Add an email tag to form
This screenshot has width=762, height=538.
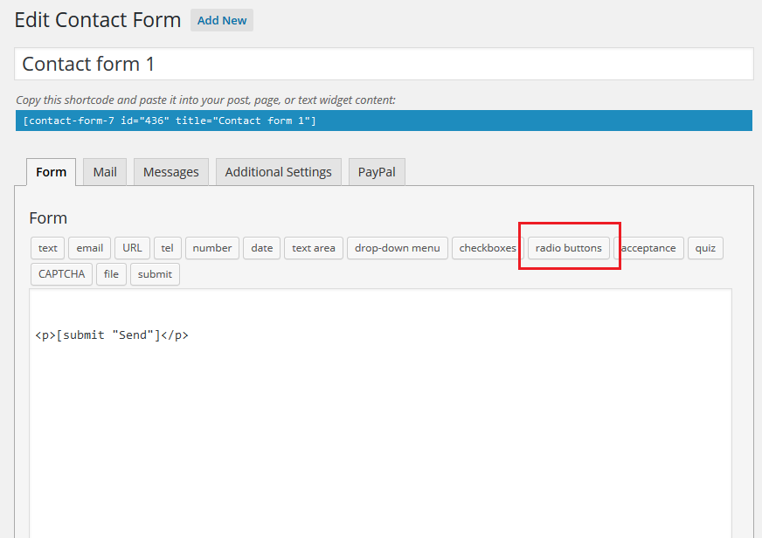(90, 248)
